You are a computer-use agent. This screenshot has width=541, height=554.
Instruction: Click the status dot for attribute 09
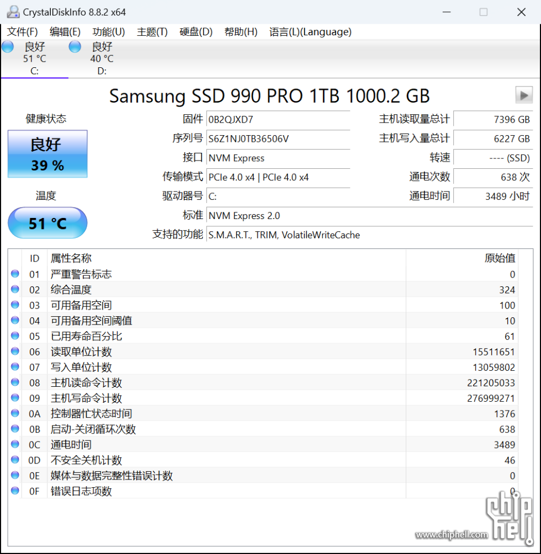(15, 398)
